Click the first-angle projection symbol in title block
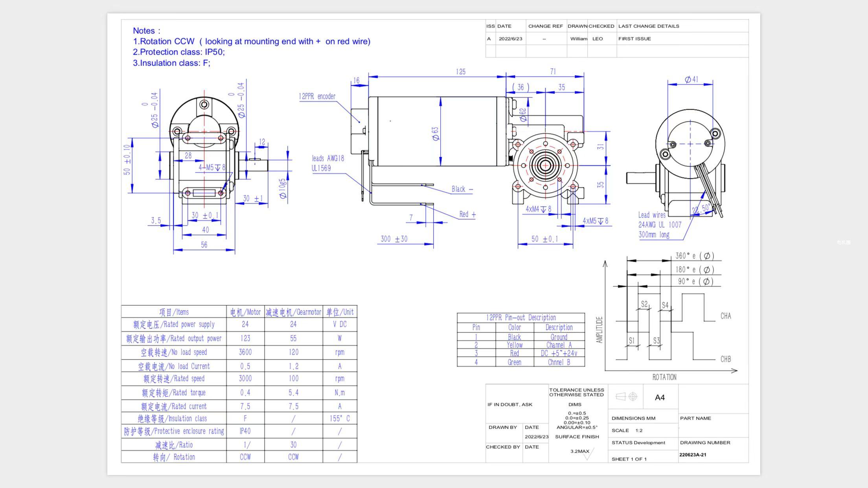 (x=626, y=397)
